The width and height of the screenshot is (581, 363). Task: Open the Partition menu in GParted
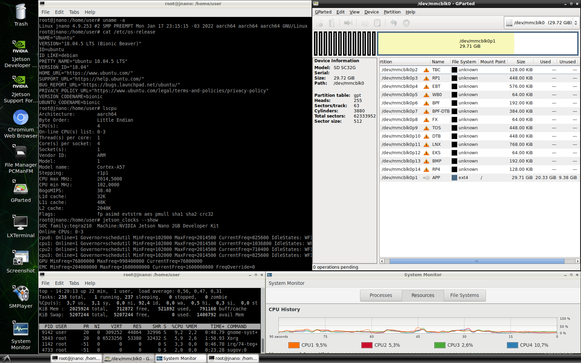tap(392, 12)
